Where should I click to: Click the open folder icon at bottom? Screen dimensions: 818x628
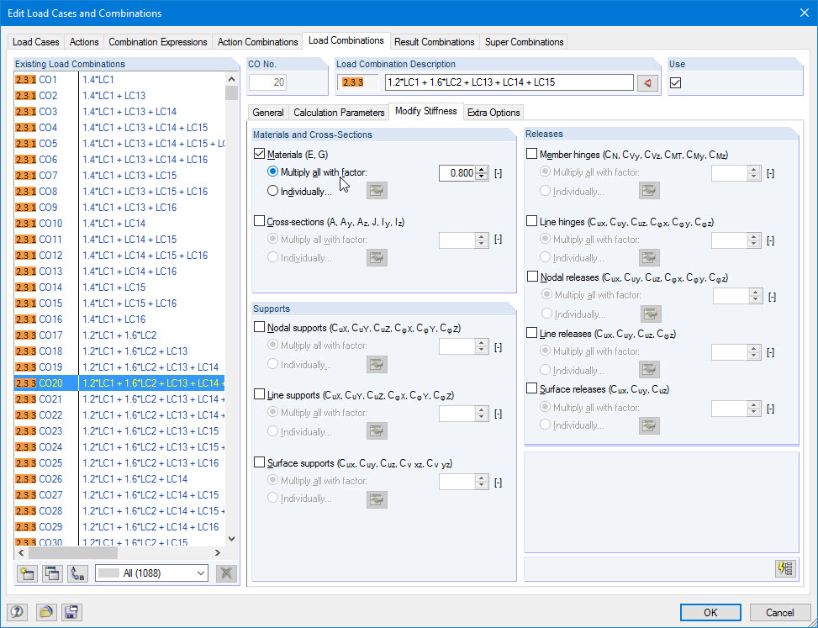click(x=46, y=612)
